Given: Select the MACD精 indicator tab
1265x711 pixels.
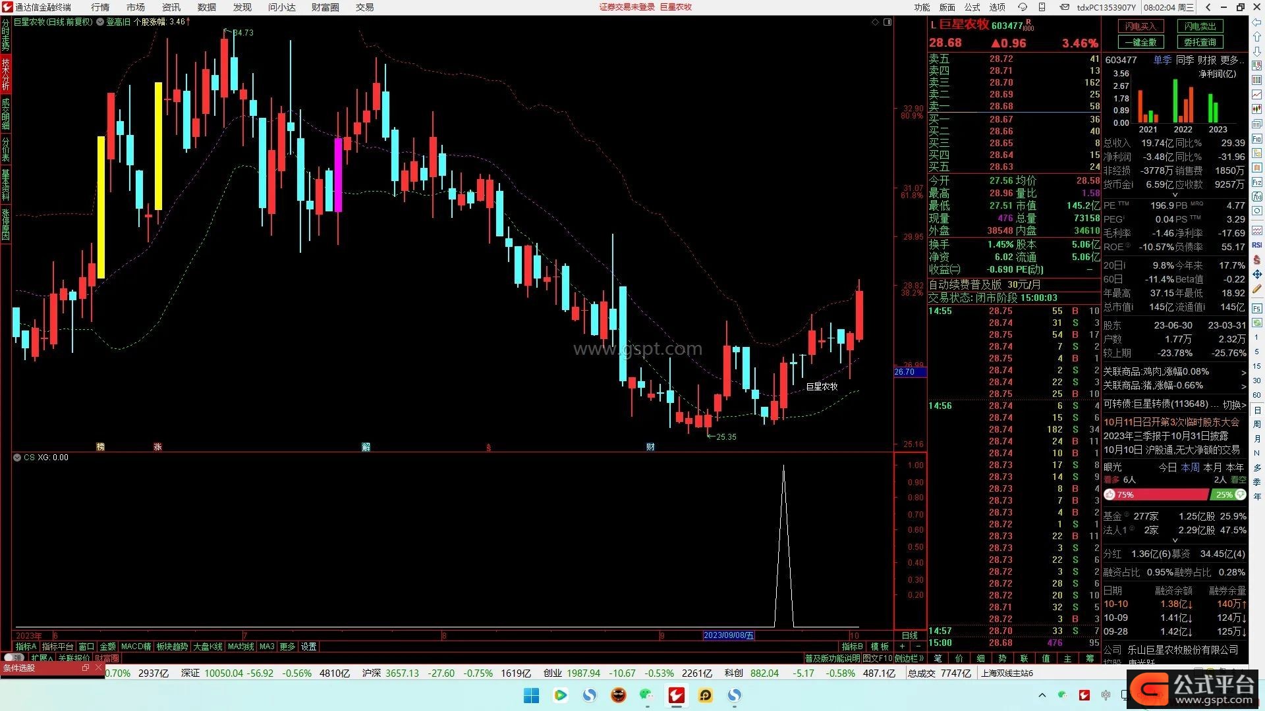Looking at the screenshot, I should (136, 646).
